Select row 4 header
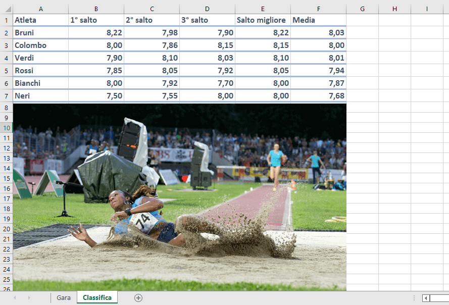The width and height of the screenshot is (449, 305). pyautogui.click(x=6, y=58)
